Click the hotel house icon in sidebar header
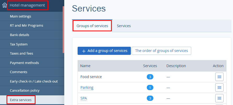Viewport: 233px width, 105px height. pyautogui.click(x=5, y=5)
